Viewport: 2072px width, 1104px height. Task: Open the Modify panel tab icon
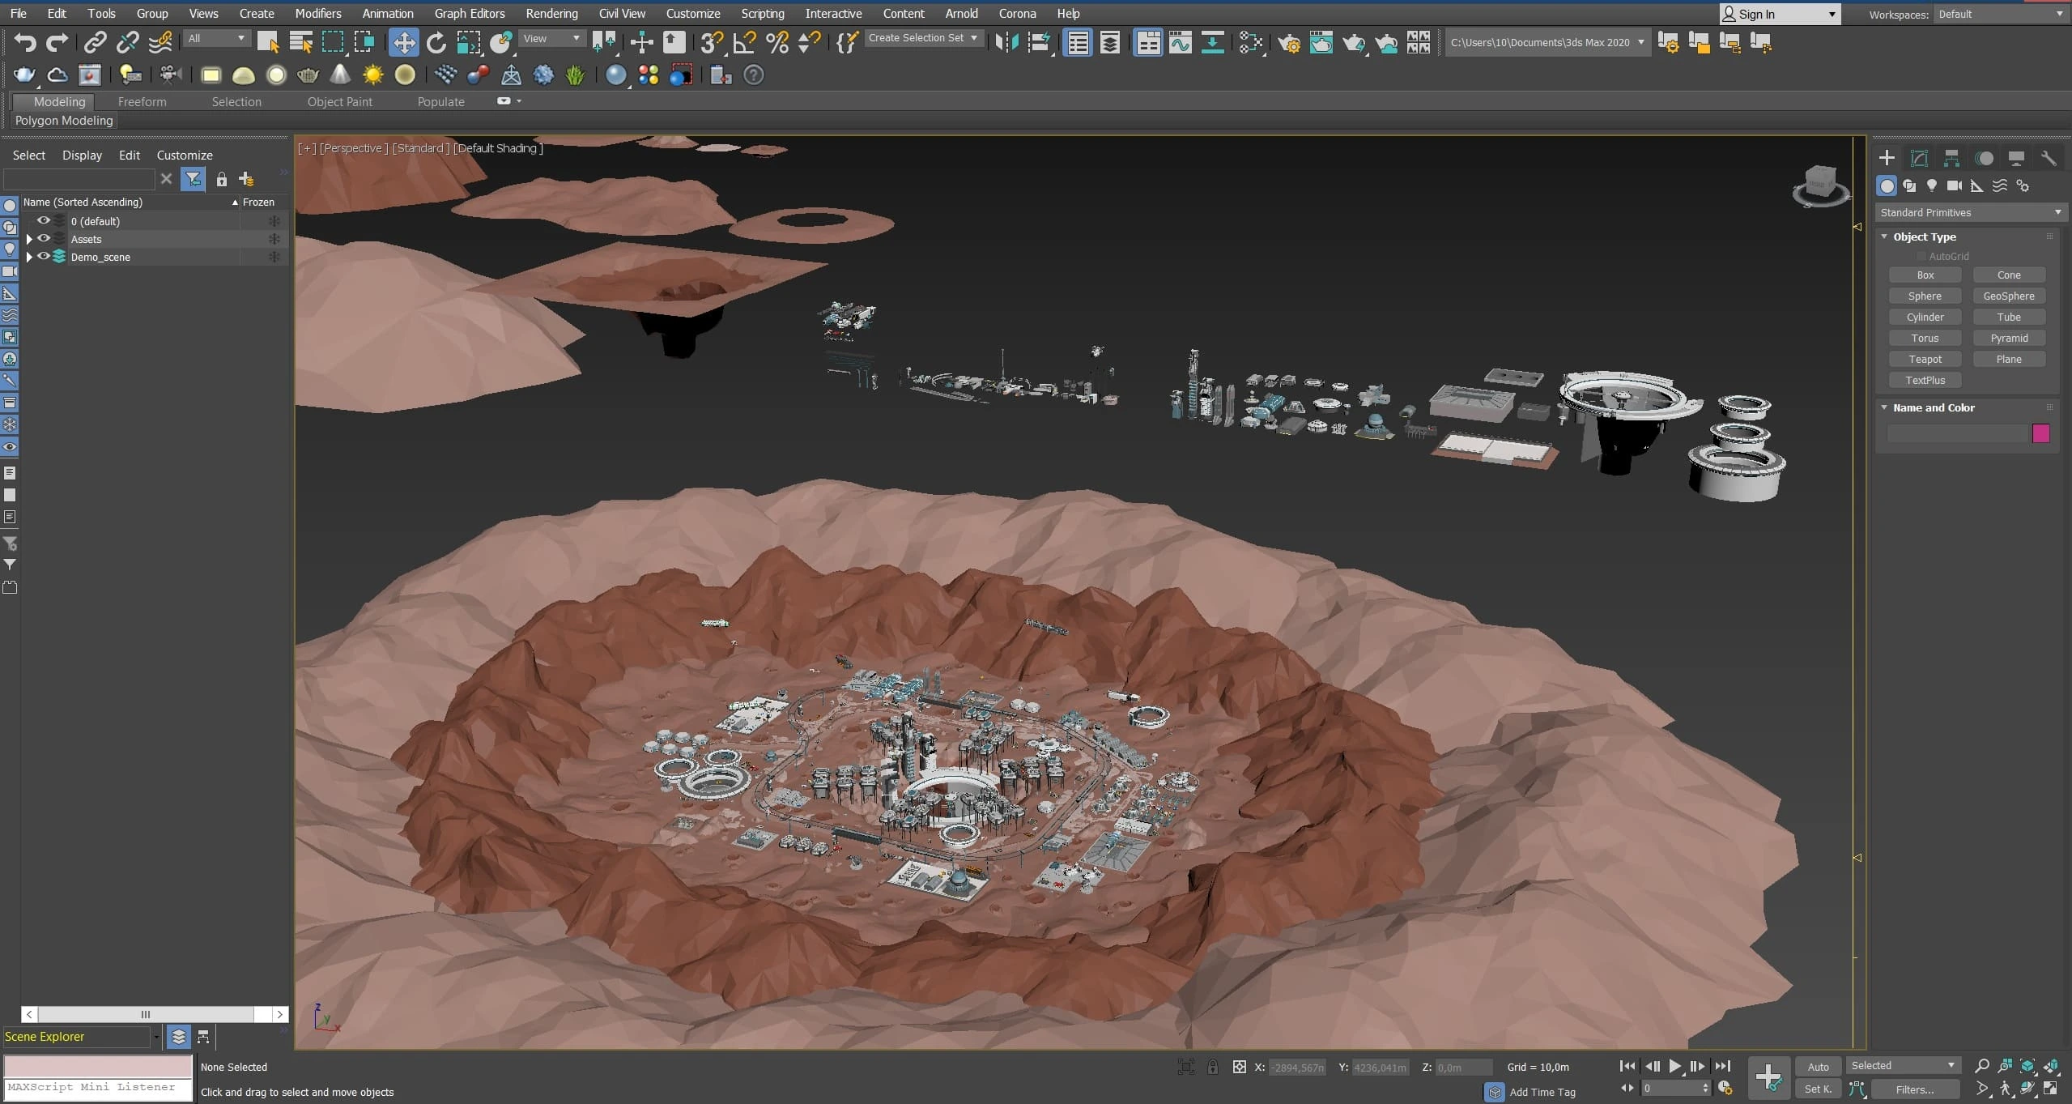(x=1919, y=158)
